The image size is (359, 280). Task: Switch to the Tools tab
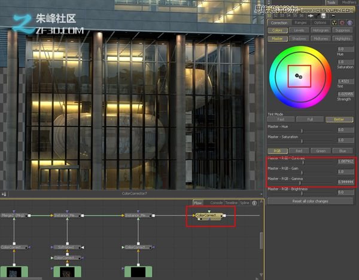pos(331,2)
